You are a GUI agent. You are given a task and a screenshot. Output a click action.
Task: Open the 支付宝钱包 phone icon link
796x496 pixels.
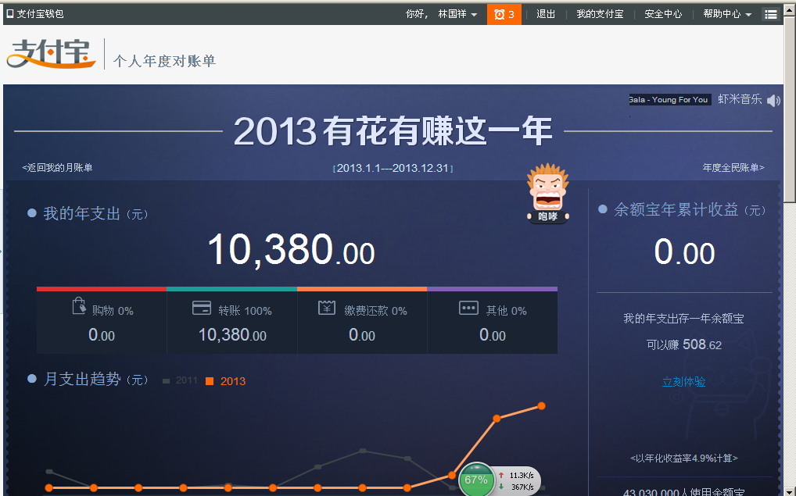[35, 14]
